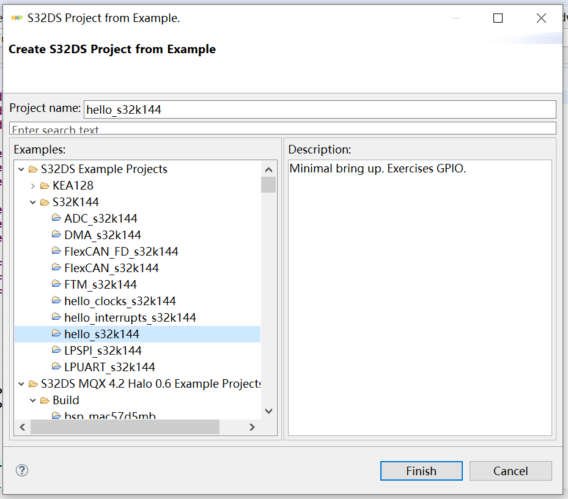Click the ADC_s32k144 folder icon

pyautogui.click(x=56, y=218)
